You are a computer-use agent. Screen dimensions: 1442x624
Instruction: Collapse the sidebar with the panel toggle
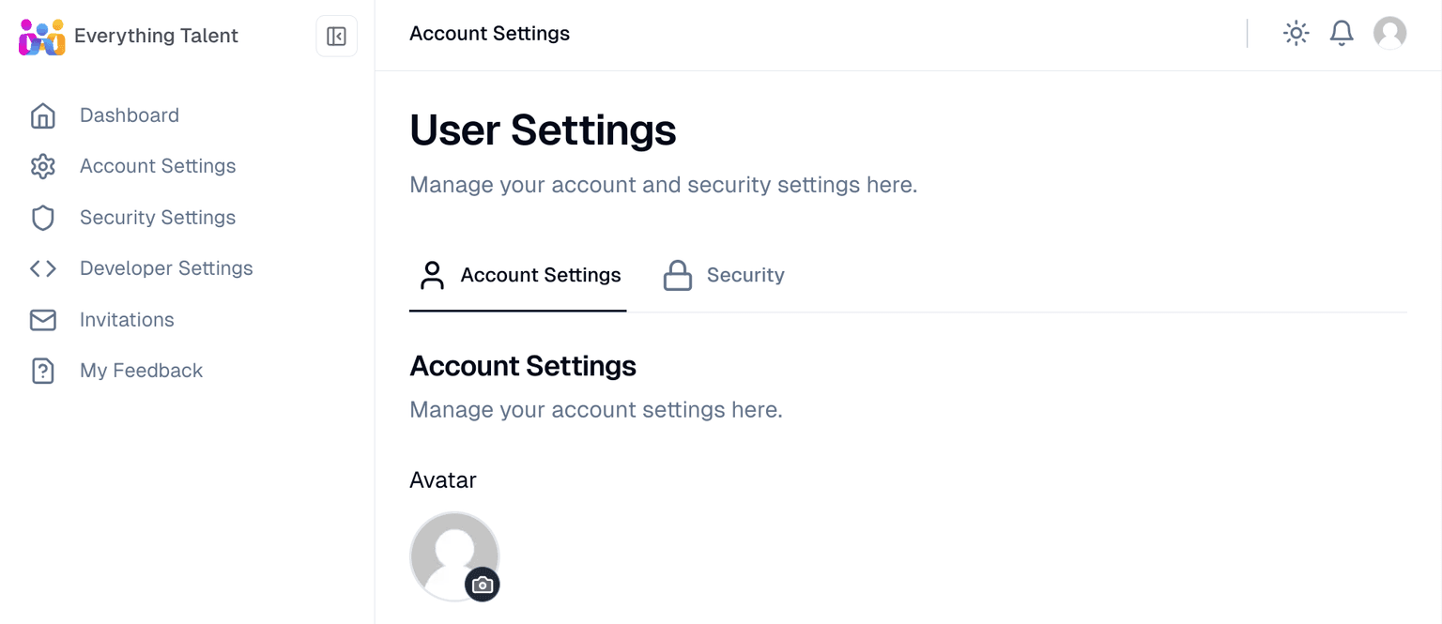(x=336, y=35)
